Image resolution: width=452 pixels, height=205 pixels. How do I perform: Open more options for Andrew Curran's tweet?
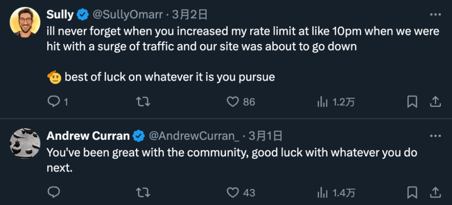[435, 136]
